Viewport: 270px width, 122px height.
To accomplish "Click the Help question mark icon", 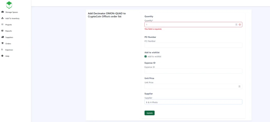I will (2, 56).
